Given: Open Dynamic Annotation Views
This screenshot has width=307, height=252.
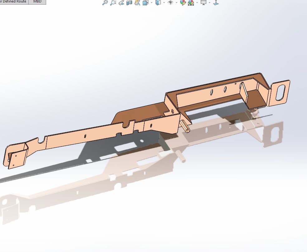Looking at the screenshot, I should (137, 2).
